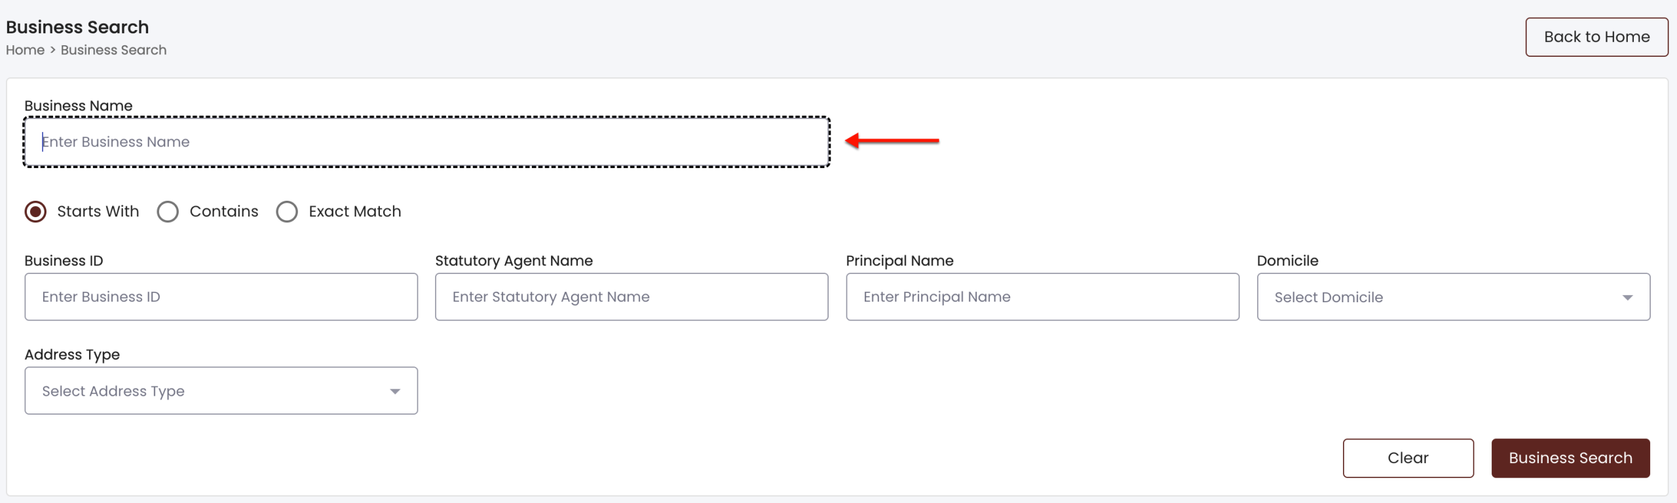Focus the Business ID text field

tap(221, 297)
